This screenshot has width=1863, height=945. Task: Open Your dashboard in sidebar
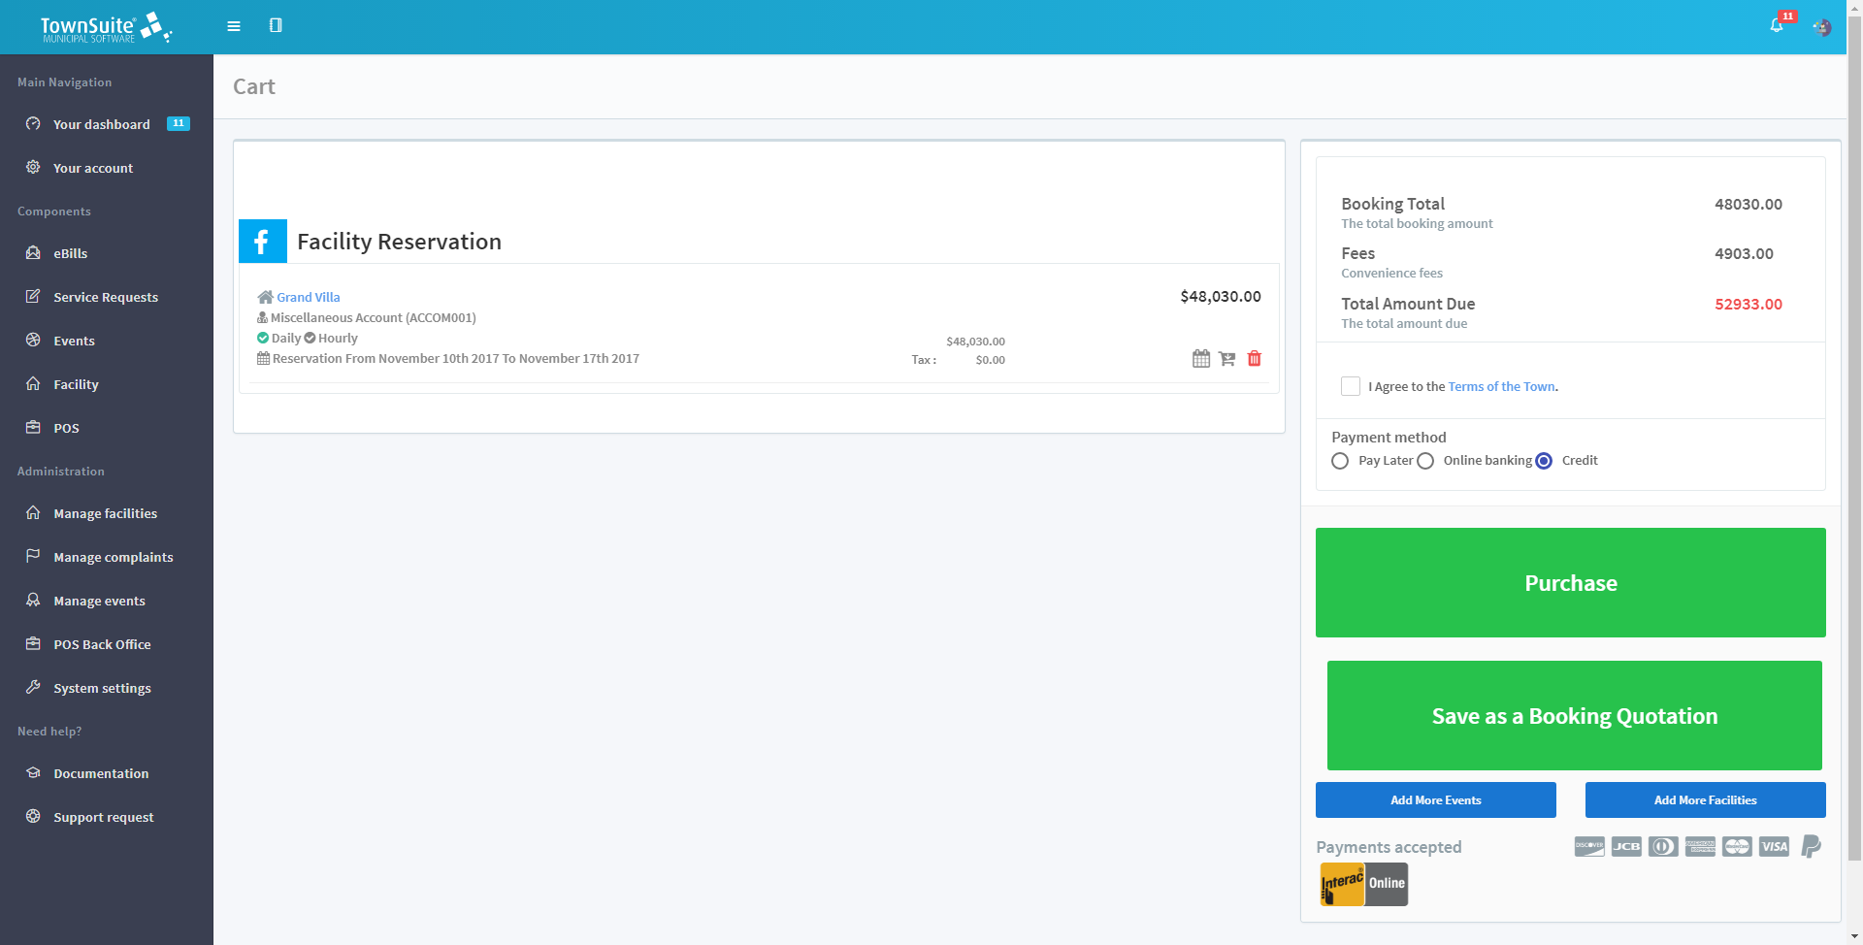pyautogui.click(x=102, y=124)
